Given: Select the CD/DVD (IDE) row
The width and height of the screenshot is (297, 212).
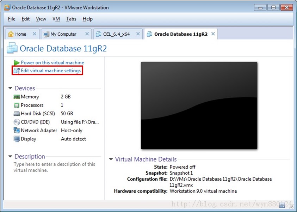Looking at the screenshot, I should click(x=56, y=122).
